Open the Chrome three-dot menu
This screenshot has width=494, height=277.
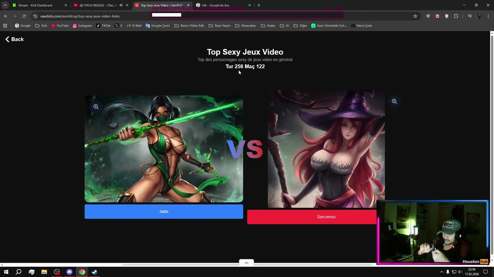pyautogui.click(x=489, y=16)
